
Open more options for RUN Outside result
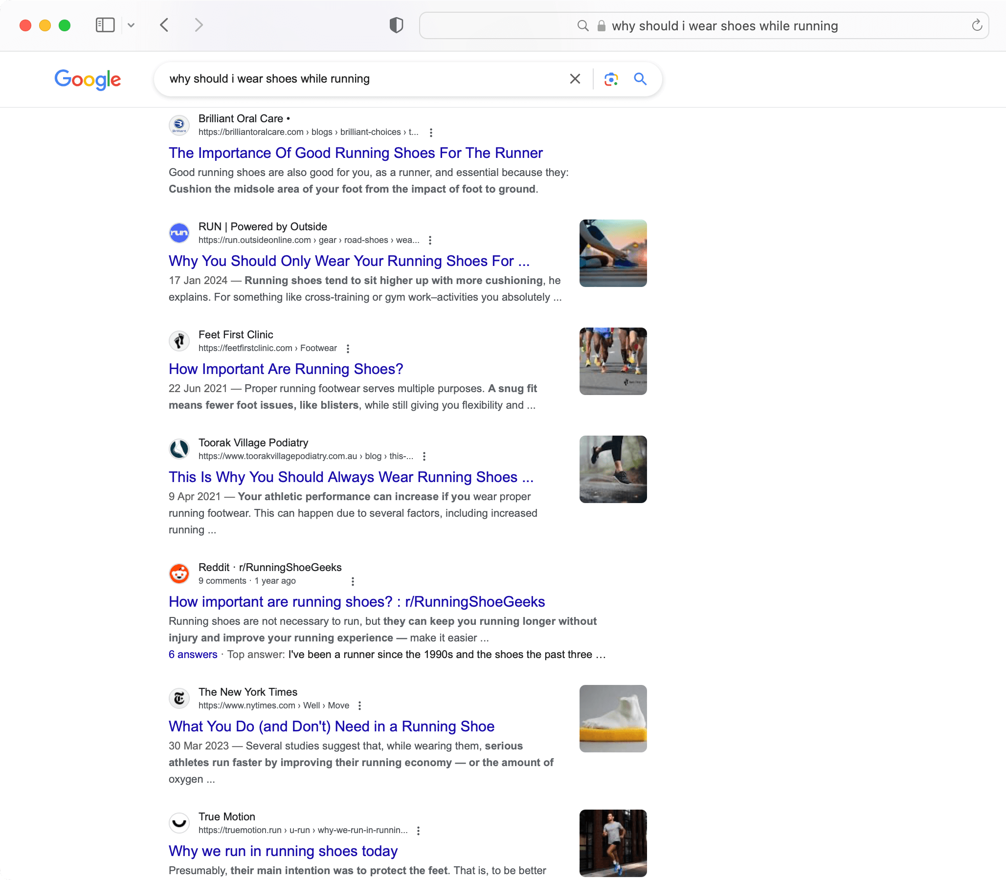(x=430, y=240)
